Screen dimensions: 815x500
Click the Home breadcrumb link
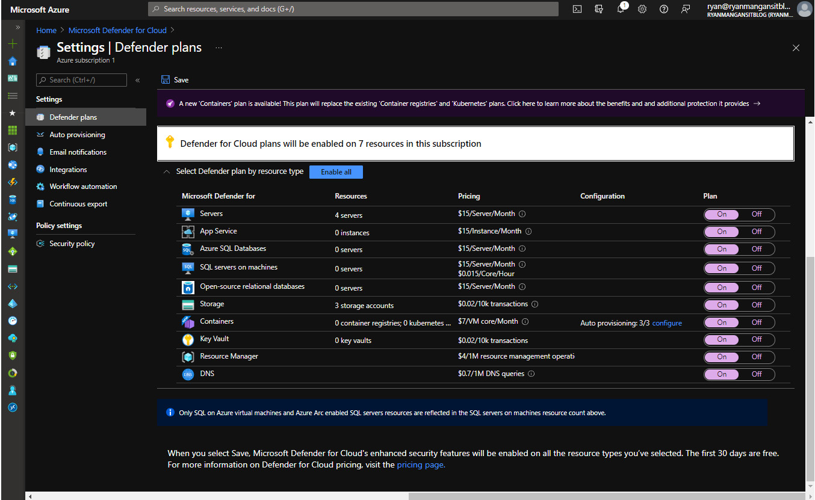[46, 30]
